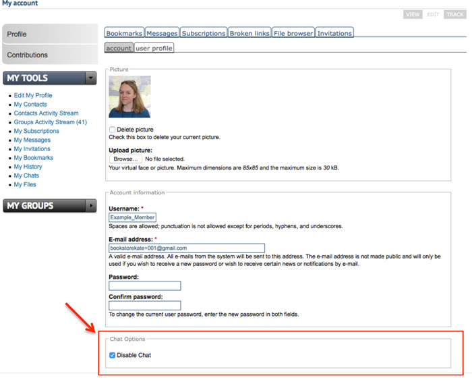Uncheck the Disable Chat checkbox
The image size is (472, 382).
coord(112,355)
